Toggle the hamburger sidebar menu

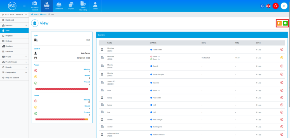pos(24,6)
